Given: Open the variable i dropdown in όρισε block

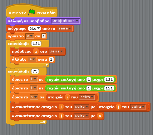Looking at the screenshot, I should coord(34,79).
